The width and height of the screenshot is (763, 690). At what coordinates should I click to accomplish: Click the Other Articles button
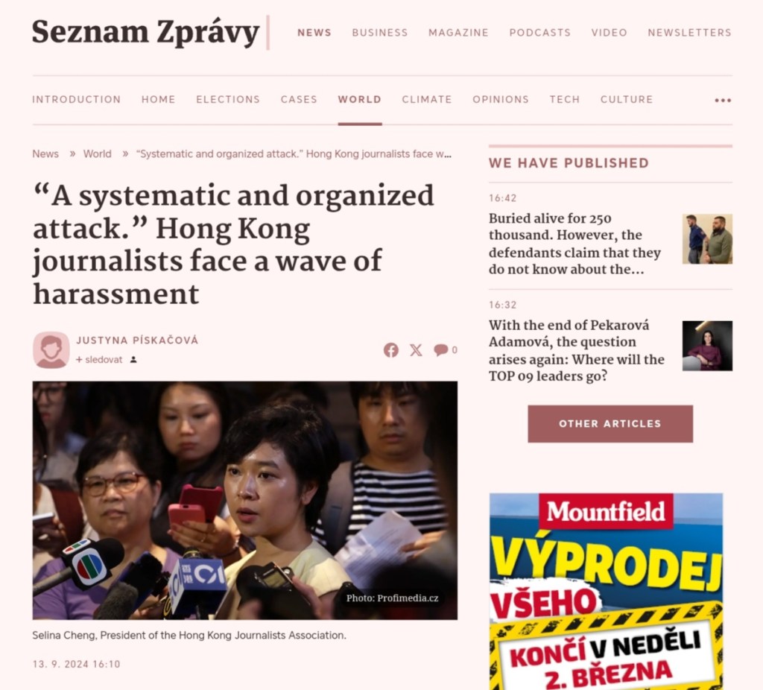click(610, 424)
